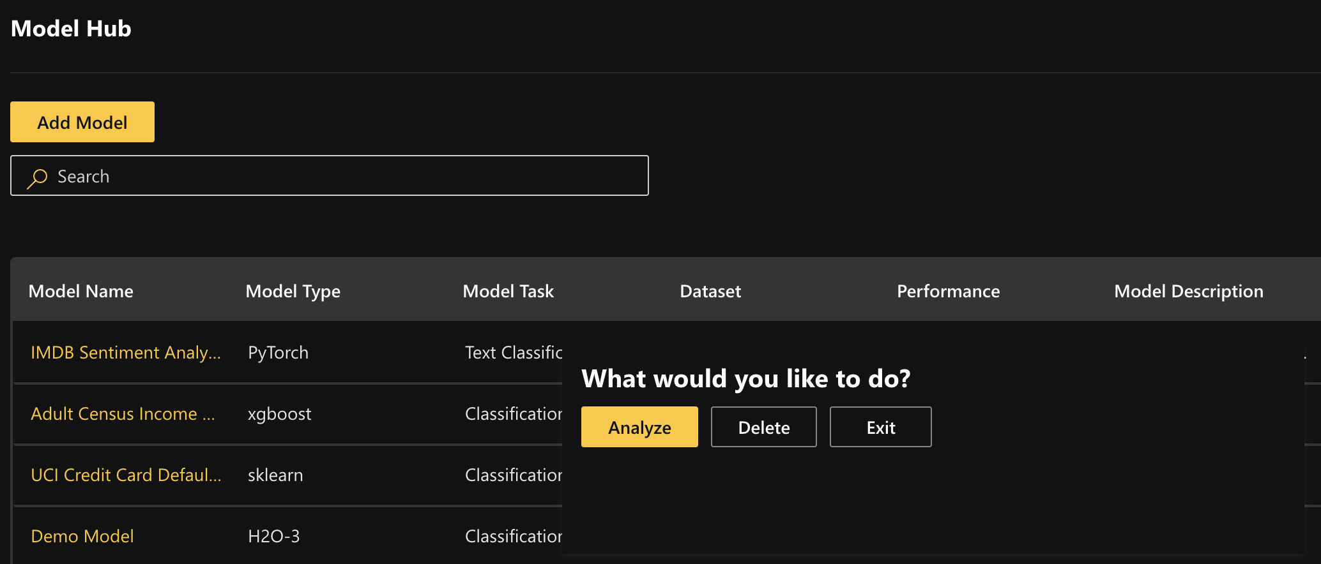The height and width of the screenshot is (564, 1321).
Task: Click the Model Task column header
Action: pos(508,292)
